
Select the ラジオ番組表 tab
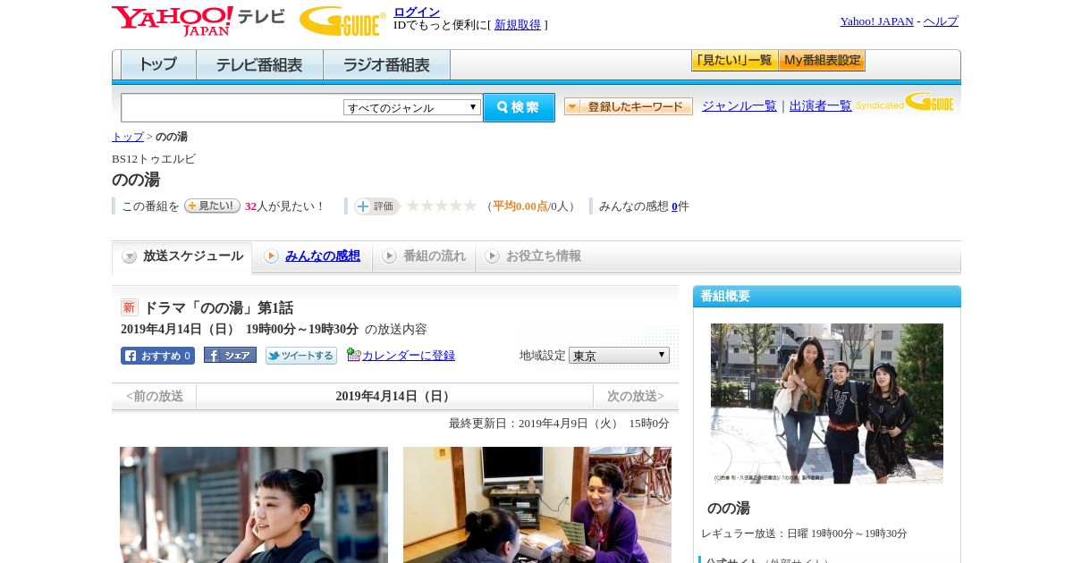386,65
